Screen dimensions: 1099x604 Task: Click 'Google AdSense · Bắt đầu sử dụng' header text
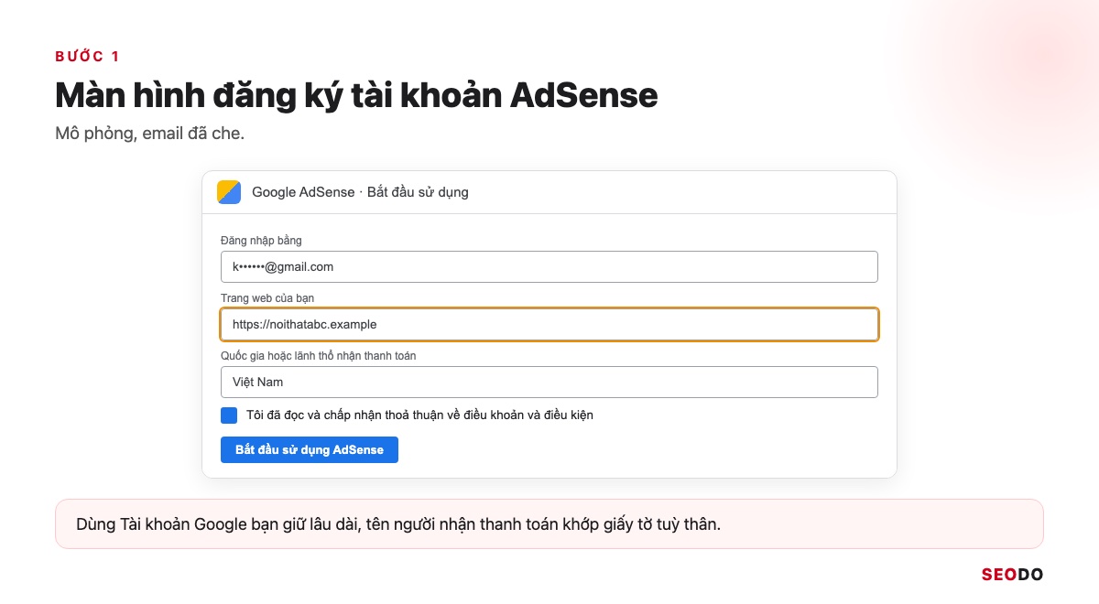point(360,192)
